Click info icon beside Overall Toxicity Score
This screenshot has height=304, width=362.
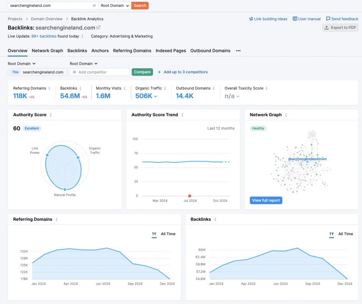[x=267, y=88]
